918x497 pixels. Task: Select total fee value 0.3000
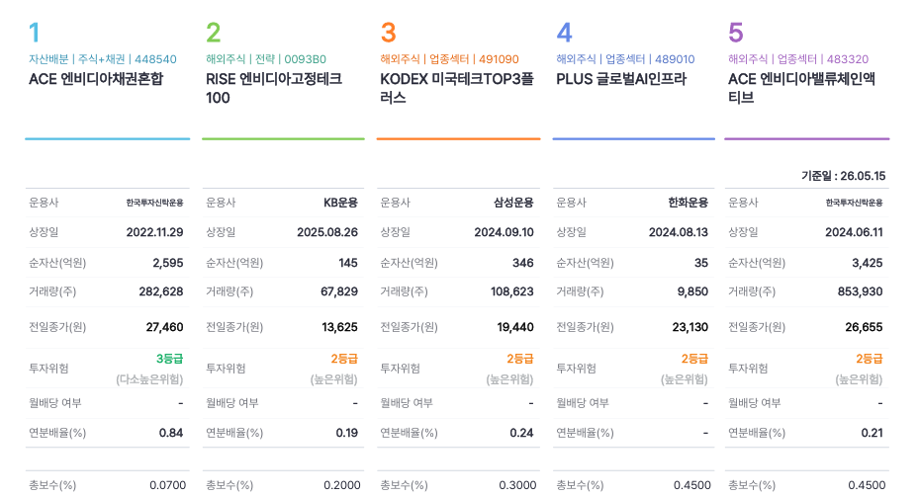click(x=517, y=485)
